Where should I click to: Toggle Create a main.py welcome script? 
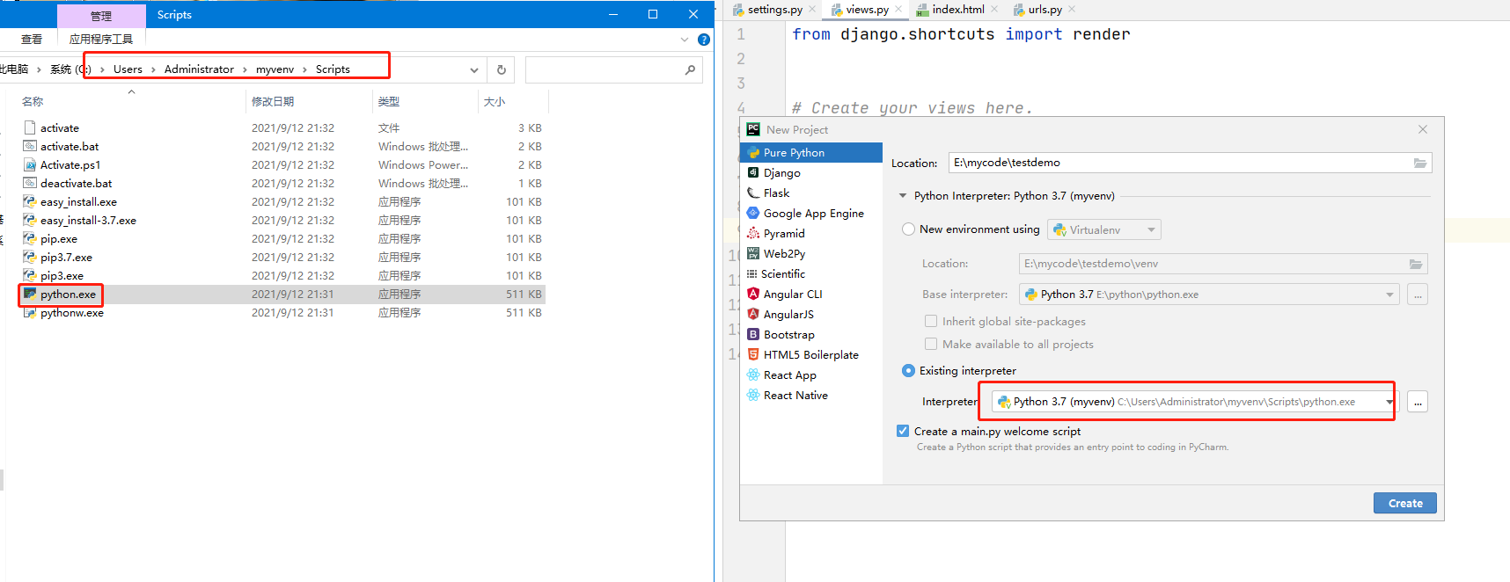903,431
